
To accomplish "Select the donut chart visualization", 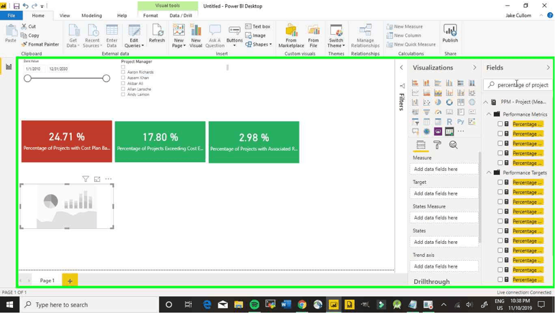I will 450,102.
